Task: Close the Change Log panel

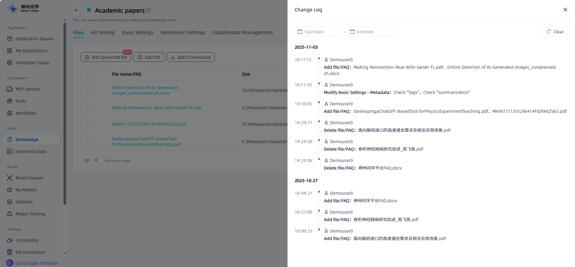Action: [565, 10]
